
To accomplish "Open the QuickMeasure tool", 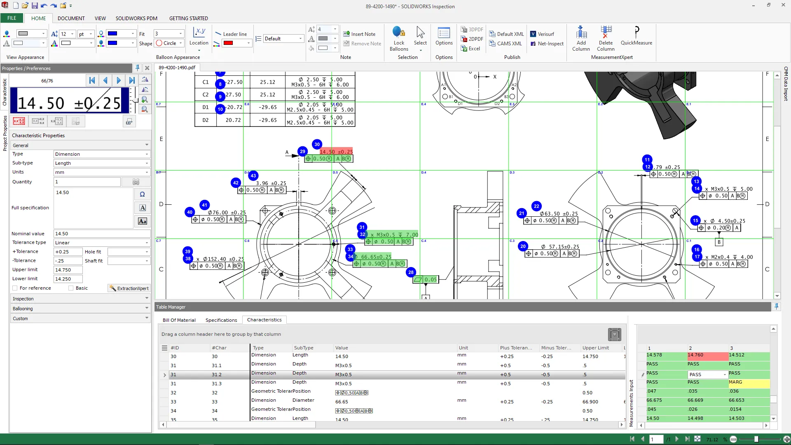I will (637, 37).
